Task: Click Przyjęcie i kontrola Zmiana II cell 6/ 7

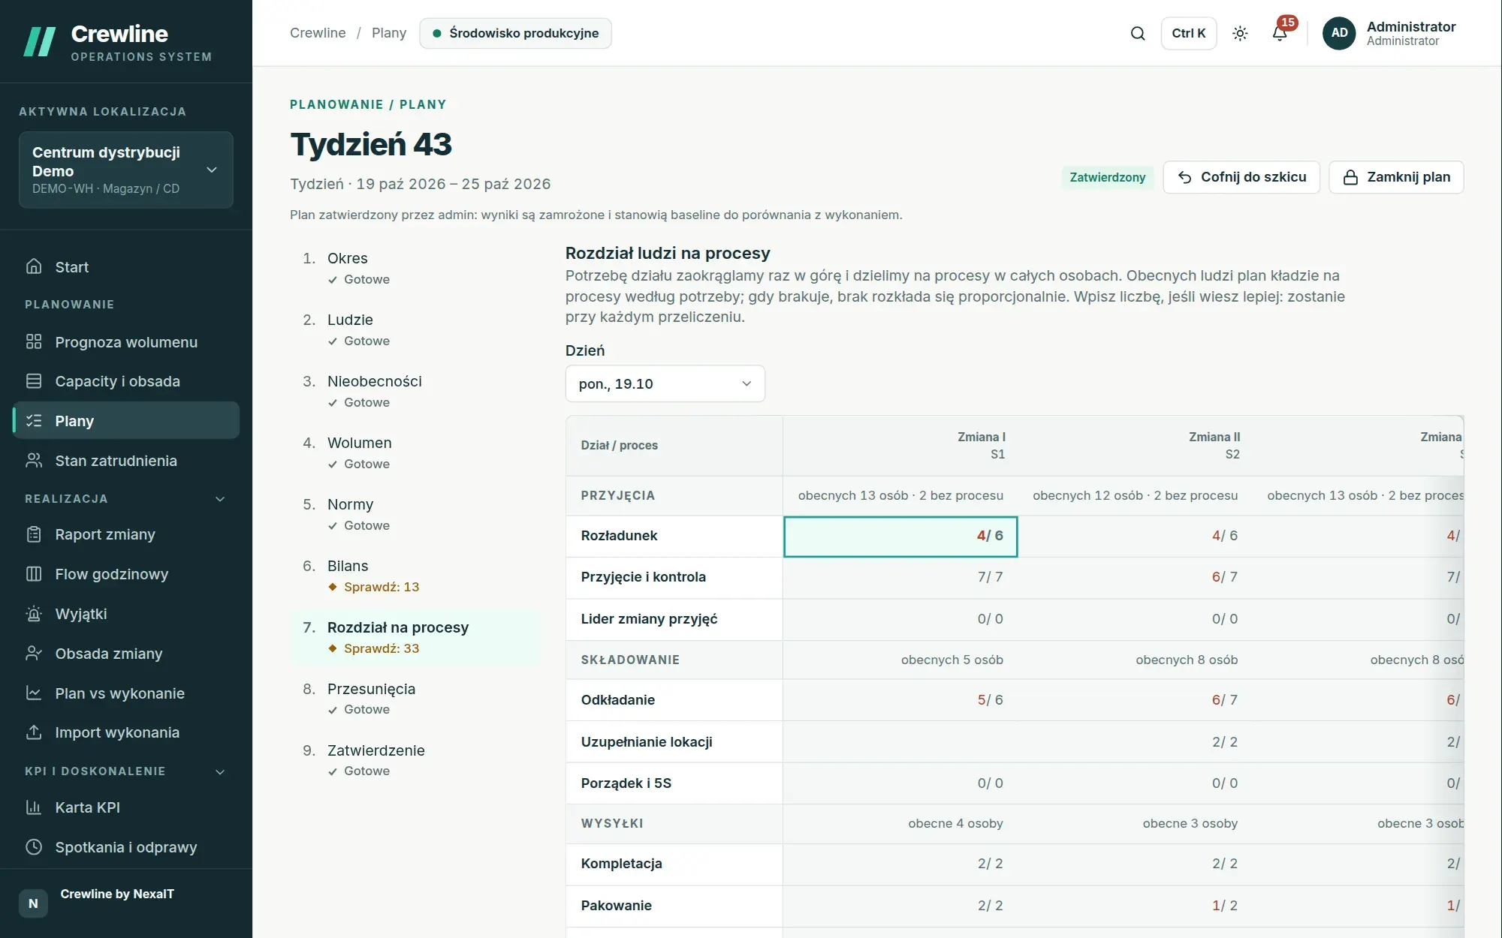Action: [x=1135, y=577]
